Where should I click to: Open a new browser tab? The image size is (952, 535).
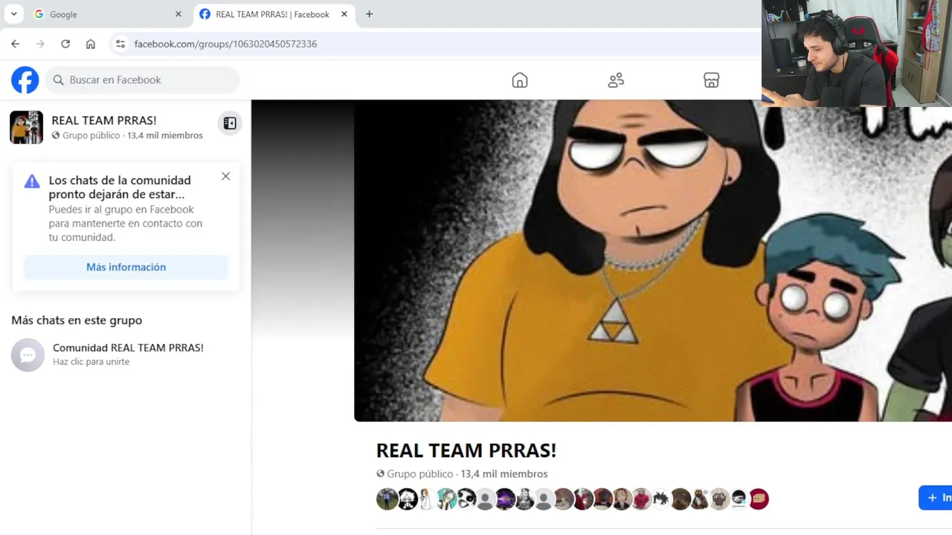point(369,14)
